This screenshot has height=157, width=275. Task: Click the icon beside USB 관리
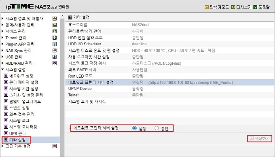[55, 57]
